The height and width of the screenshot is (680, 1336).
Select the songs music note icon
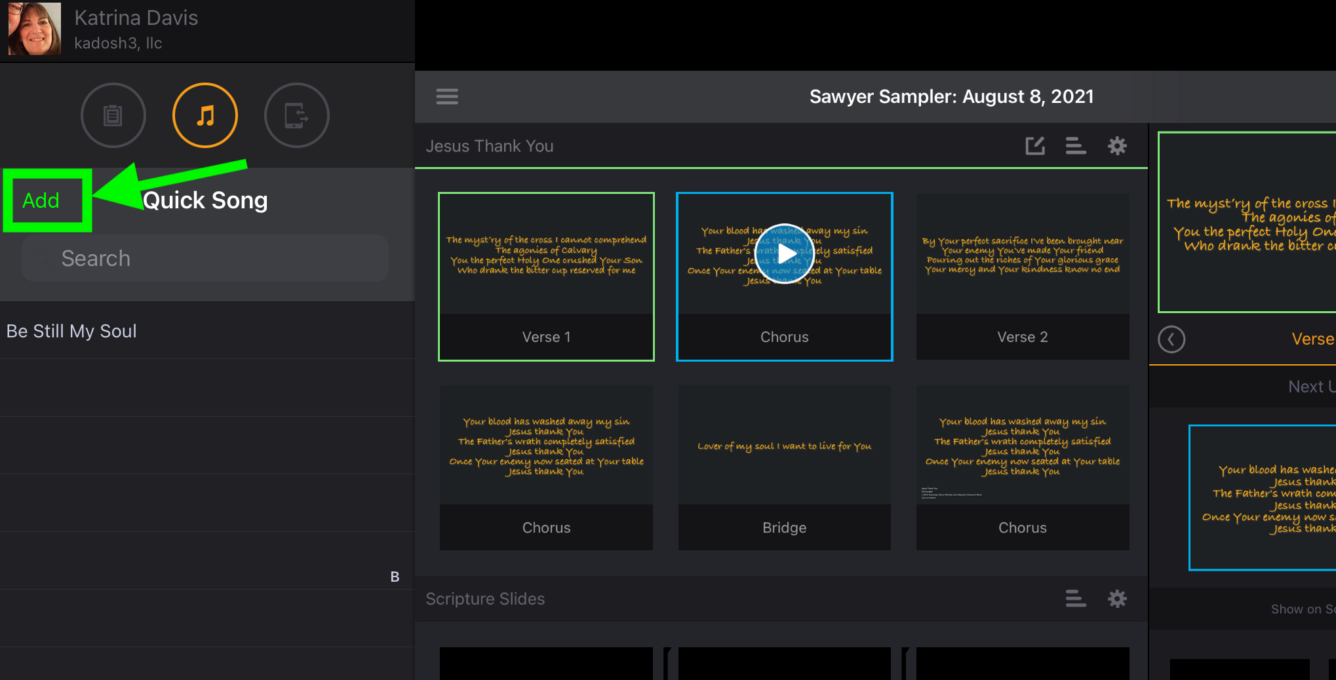tap(205, 115)
